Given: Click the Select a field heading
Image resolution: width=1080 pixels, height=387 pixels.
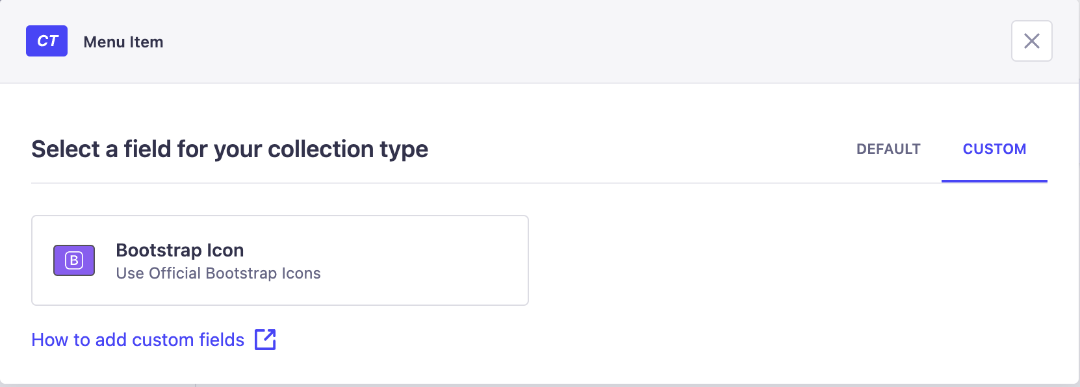Looking at the screenshot, I should pyautogui.click(x=229, y=149).
